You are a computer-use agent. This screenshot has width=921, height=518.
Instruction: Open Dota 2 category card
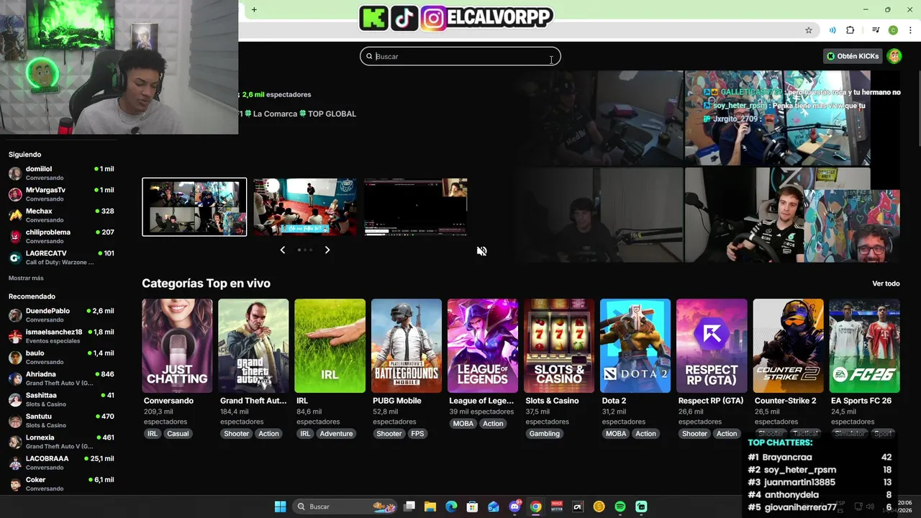pos(635,346)
